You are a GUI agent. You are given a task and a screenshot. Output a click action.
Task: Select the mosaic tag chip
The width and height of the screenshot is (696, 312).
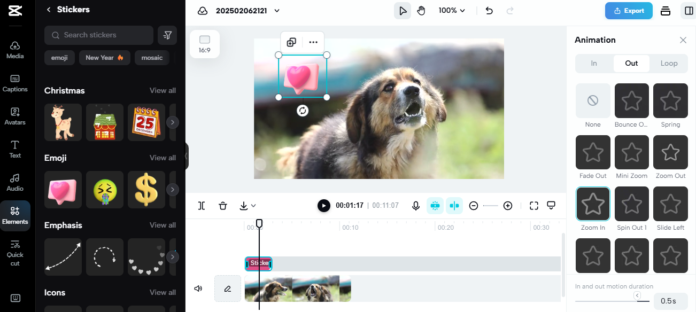[x=152, y=58]
